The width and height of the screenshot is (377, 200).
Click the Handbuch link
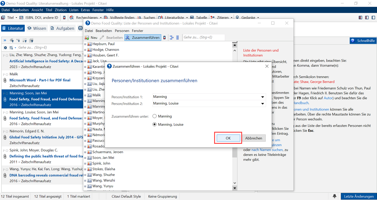(x=300, y=103)
